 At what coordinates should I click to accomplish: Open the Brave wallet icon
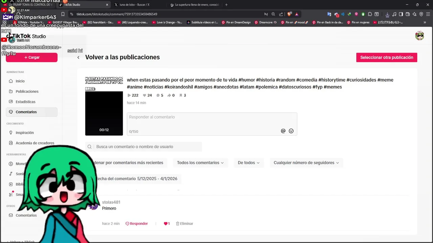(408, 14)
